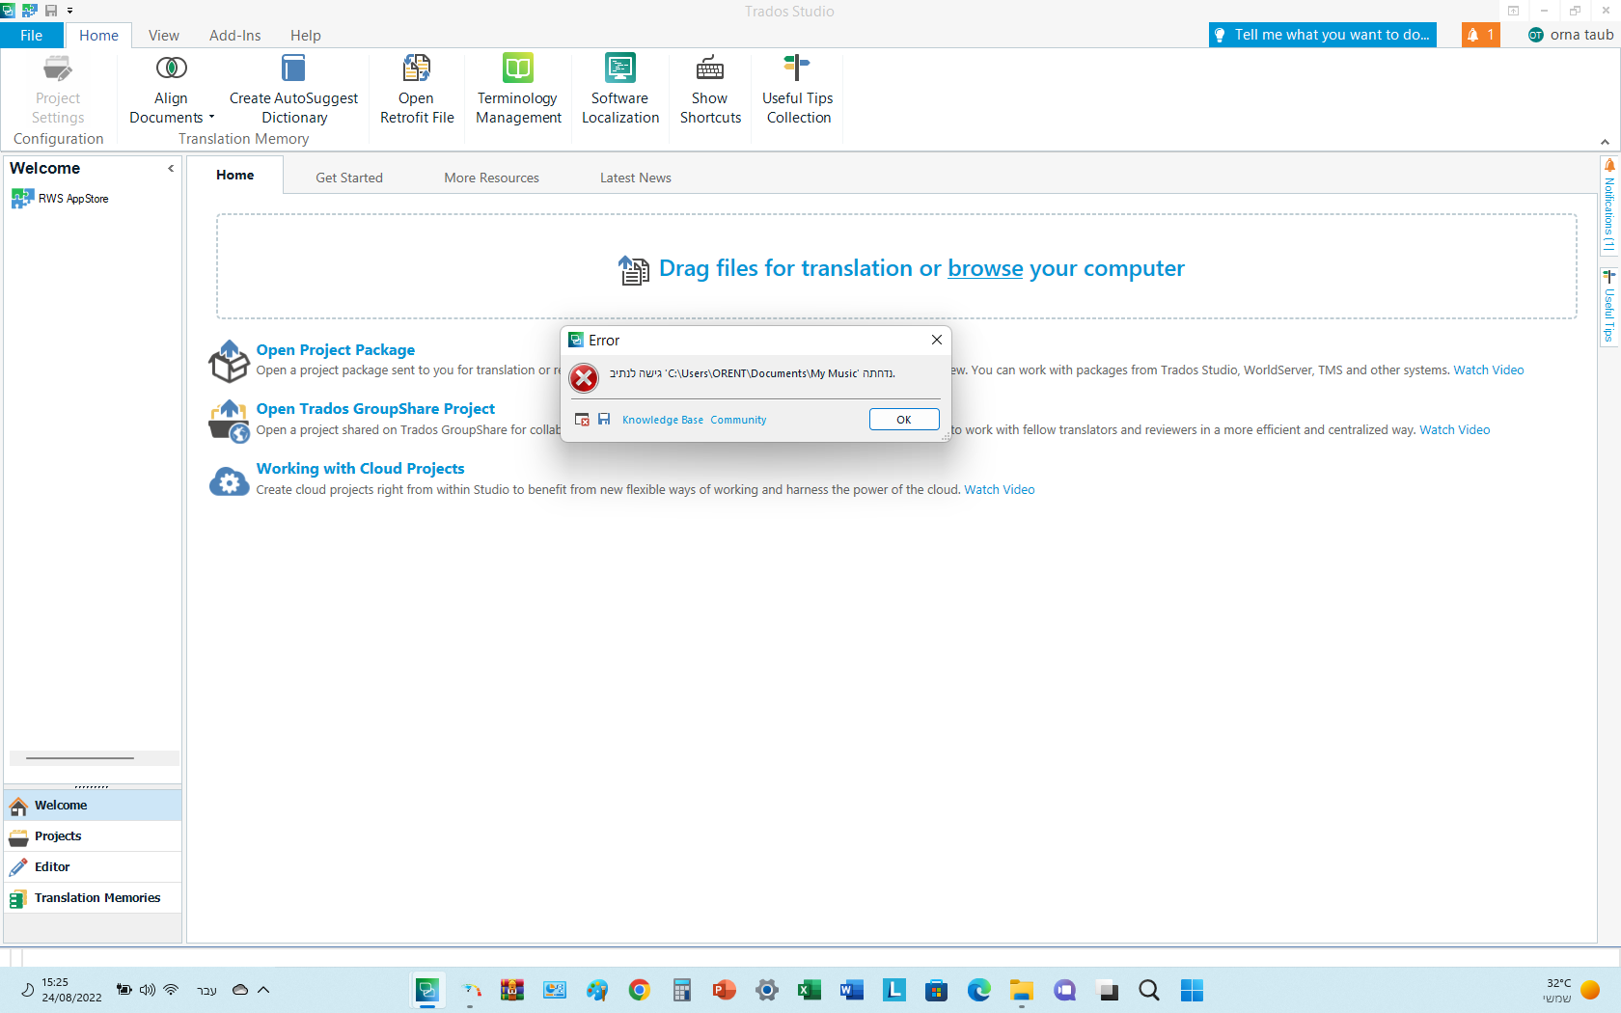Open Word from the taskbar

tap(851, 990)
